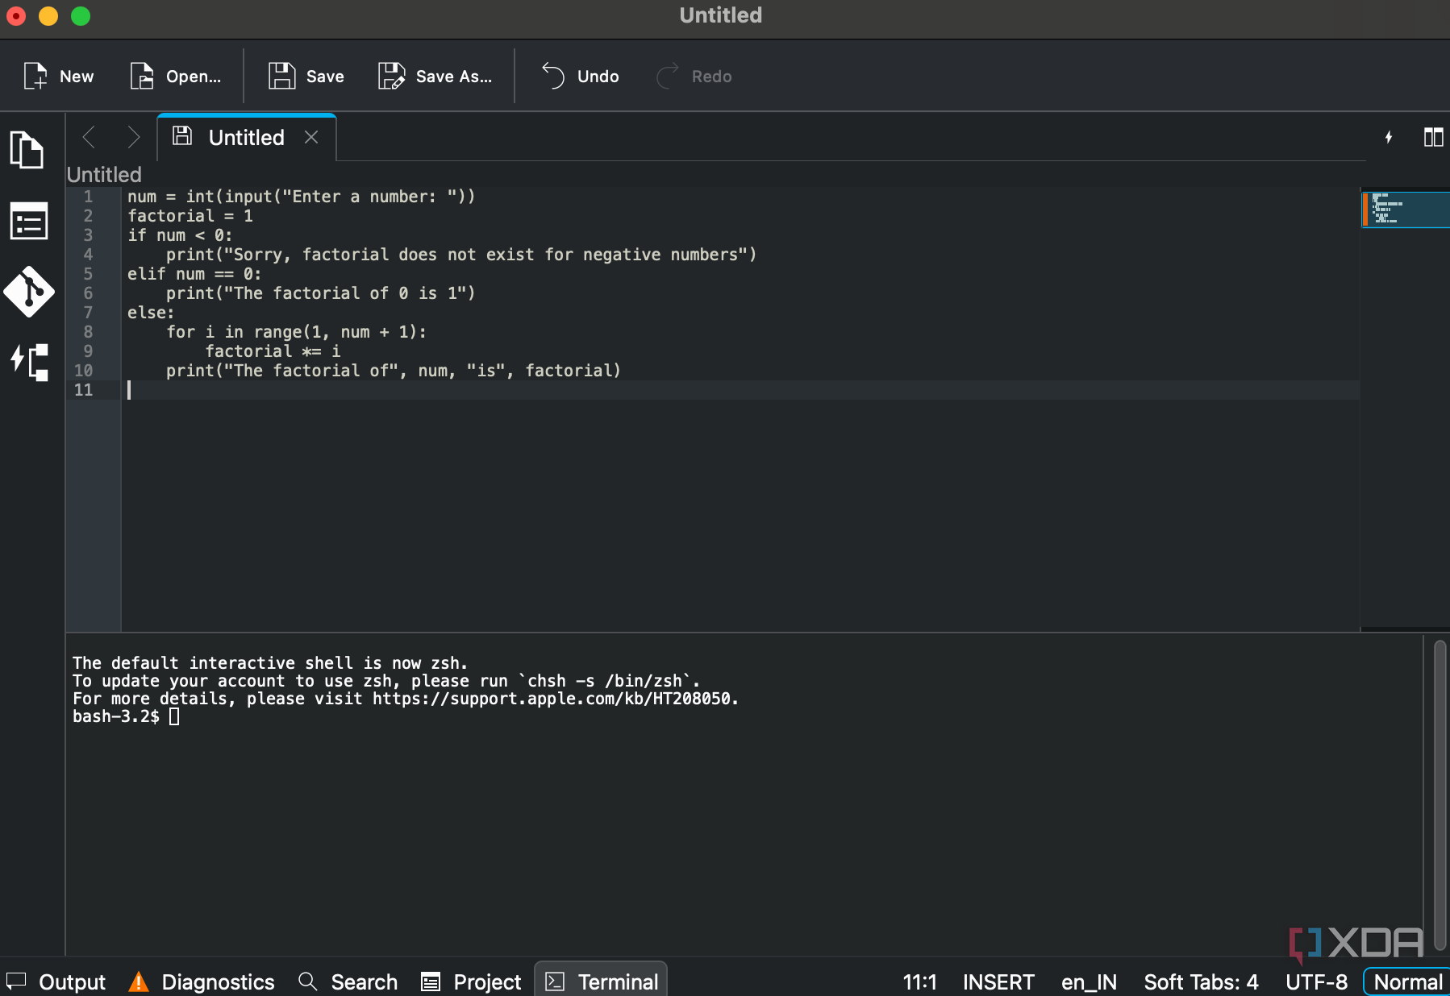This screenshot has height=996, width=1450.
Task: Open the Symbols list sidebar icon
Action: pos(28,222)
